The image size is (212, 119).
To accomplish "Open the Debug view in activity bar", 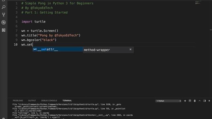I will [4, 22].
